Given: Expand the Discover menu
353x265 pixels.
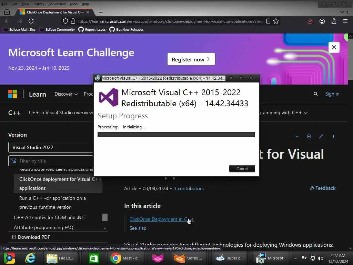Looking at the screenshot, I should 66,94.
